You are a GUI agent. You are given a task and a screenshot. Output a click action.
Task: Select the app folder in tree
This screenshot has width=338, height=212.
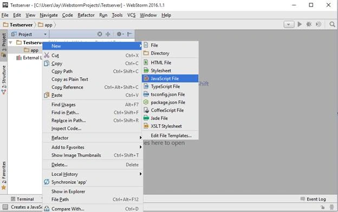[31, 50]
